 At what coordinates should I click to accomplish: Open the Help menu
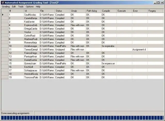(38, 7)
